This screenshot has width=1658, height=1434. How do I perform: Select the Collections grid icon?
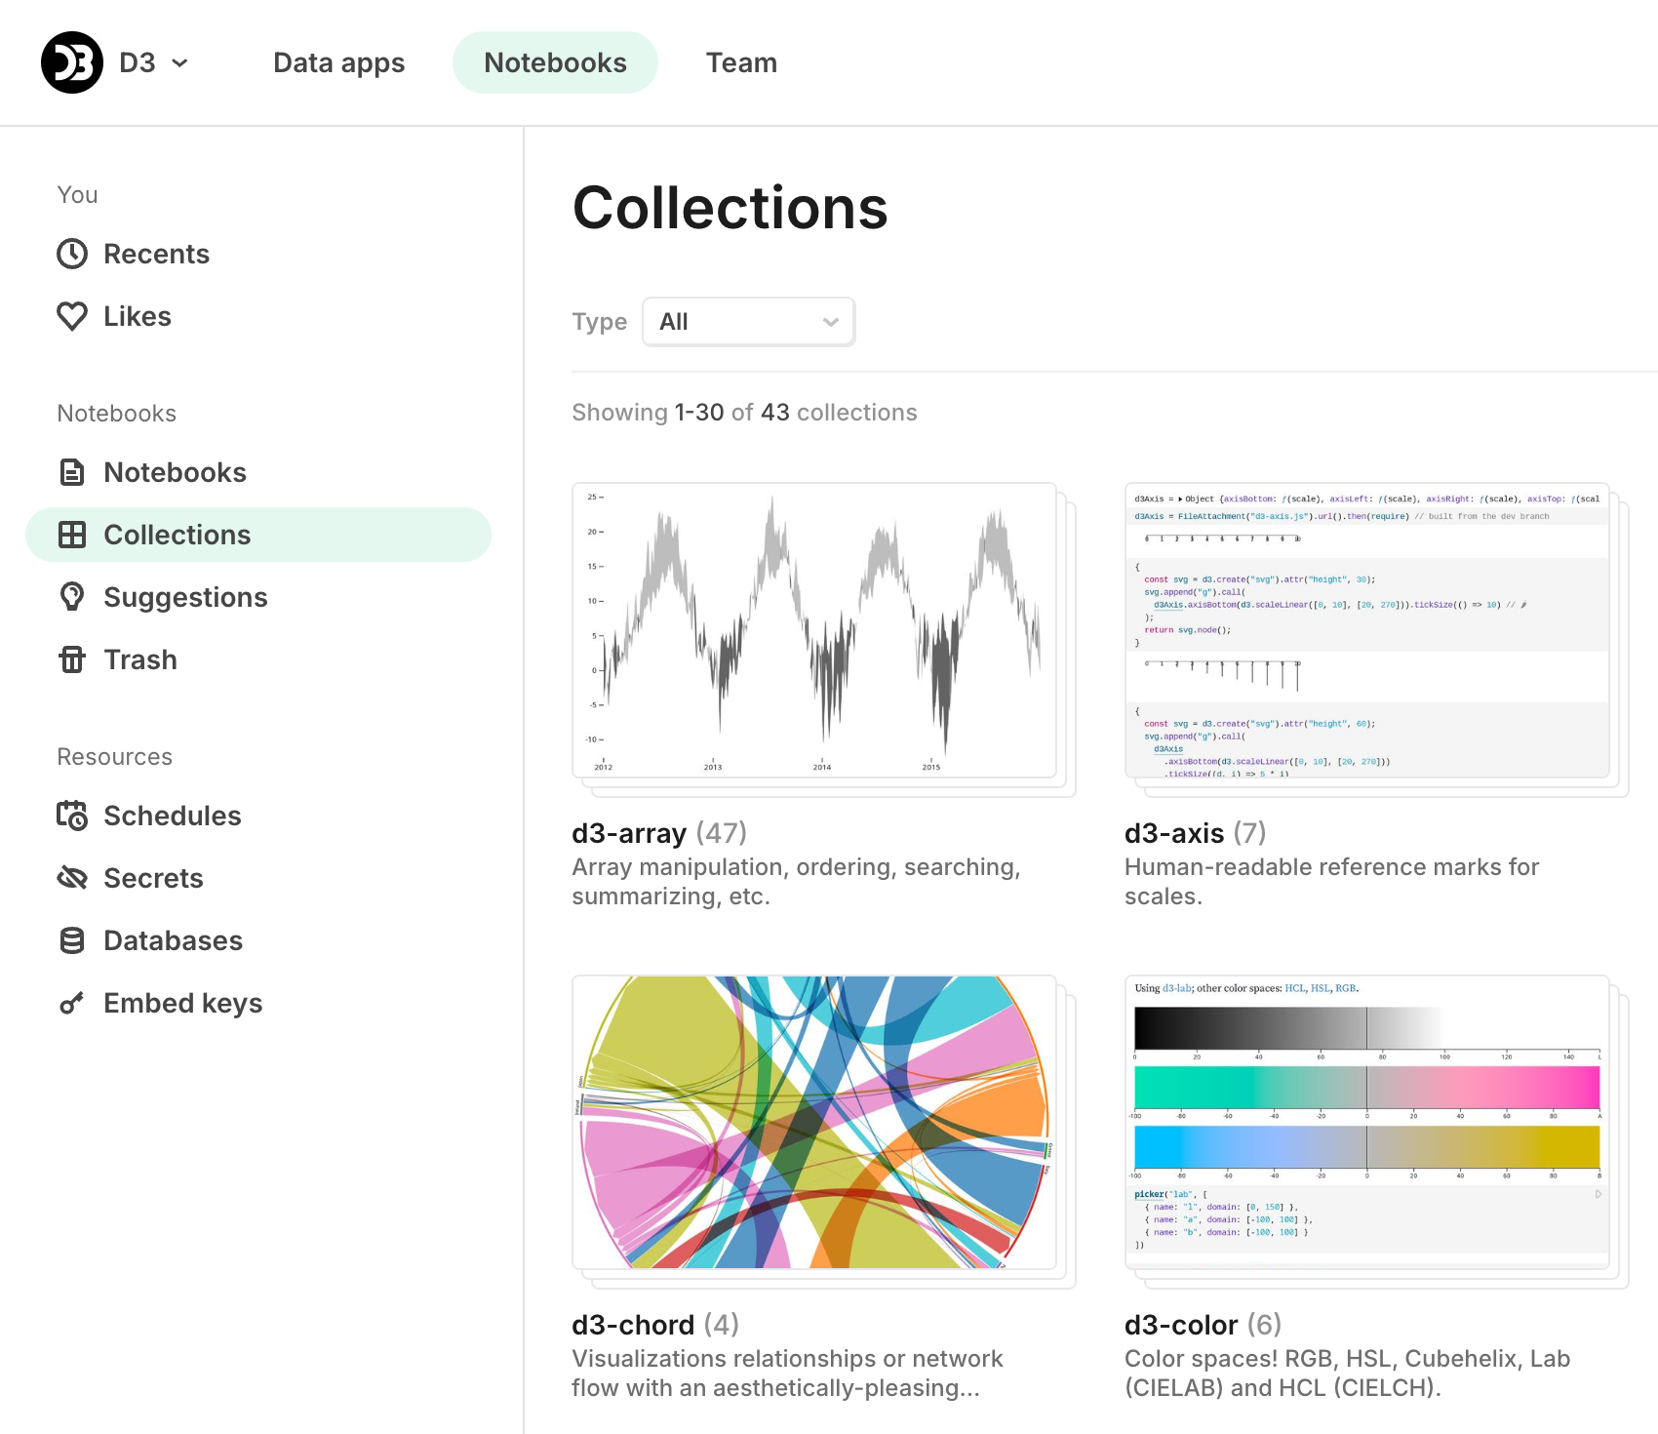tap(72, 535)
